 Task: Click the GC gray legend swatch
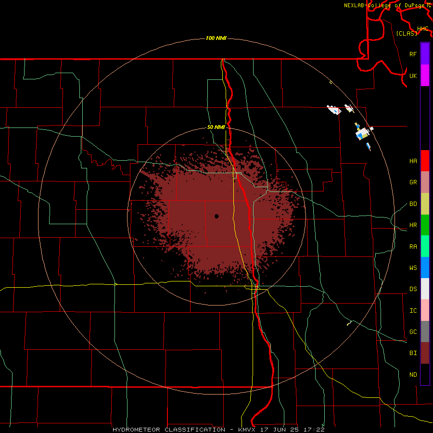(425, 331)
